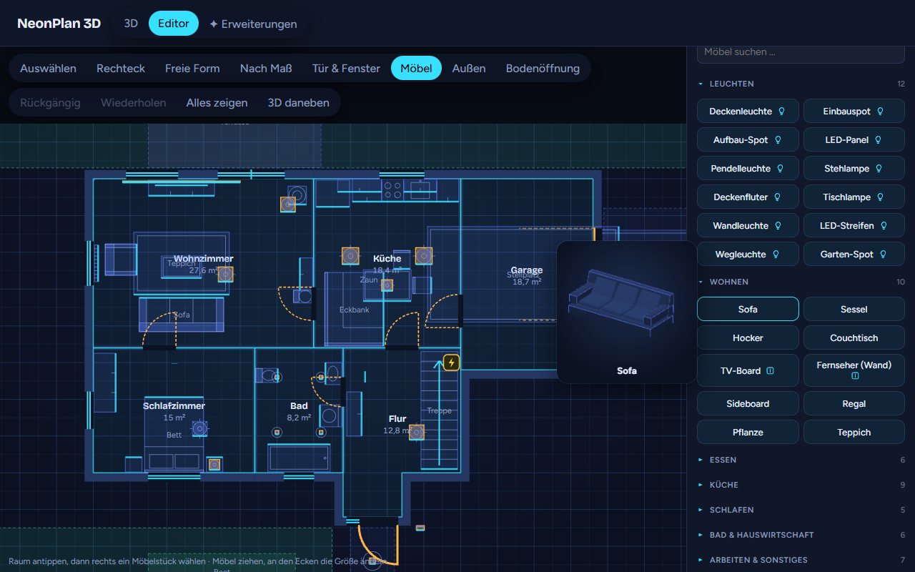
Task: Select the Deckenleuchte light button
Action: (x=748, y=112)
